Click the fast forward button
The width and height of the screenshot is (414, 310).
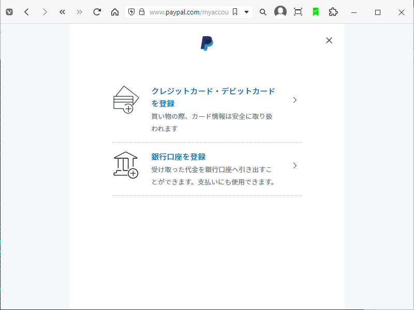(x=79, y=12)
